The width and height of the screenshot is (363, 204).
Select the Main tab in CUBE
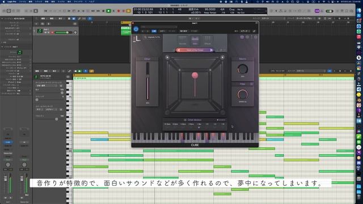point(195,40)
